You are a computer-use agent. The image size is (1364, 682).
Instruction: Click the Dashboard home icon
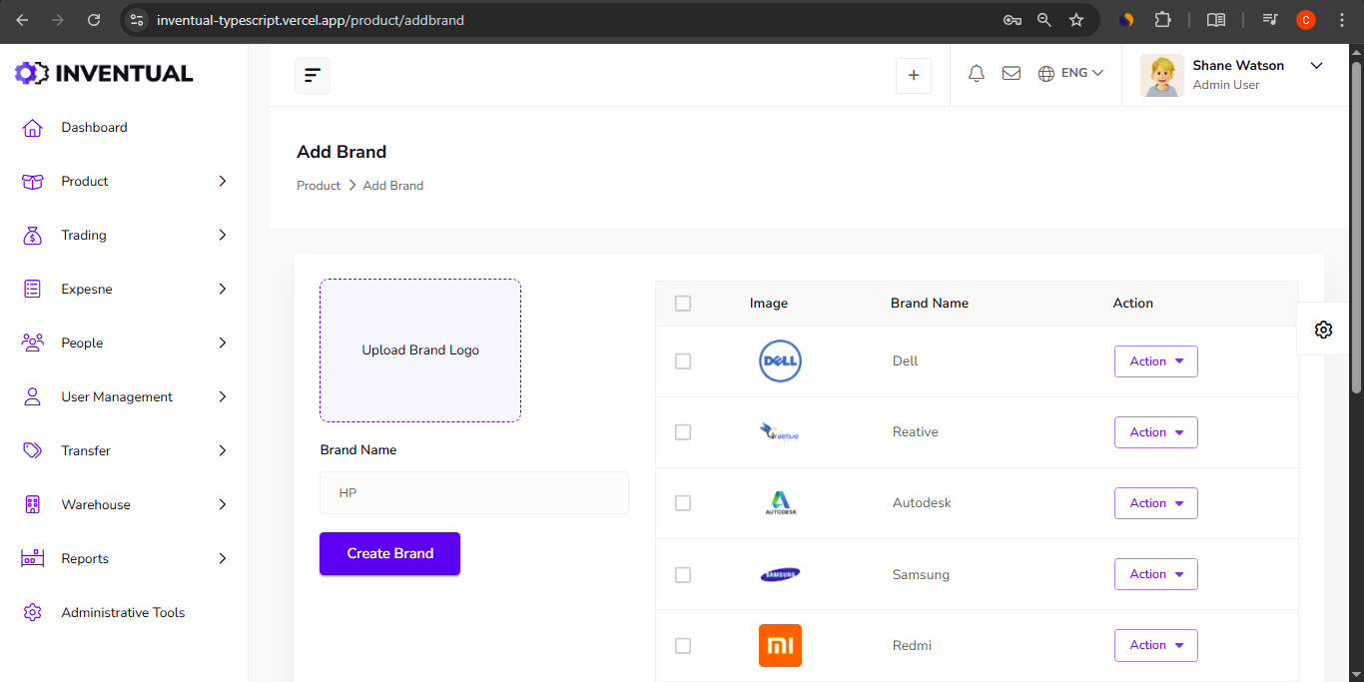[33, 128]
